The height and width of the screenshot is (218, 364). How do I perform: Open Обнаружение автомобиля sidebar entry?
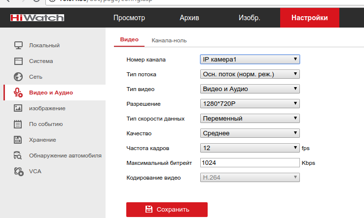pos(65,156)
